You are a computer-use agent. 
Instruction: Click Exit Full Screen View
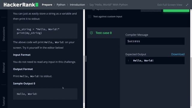click(x=170, y=5)
